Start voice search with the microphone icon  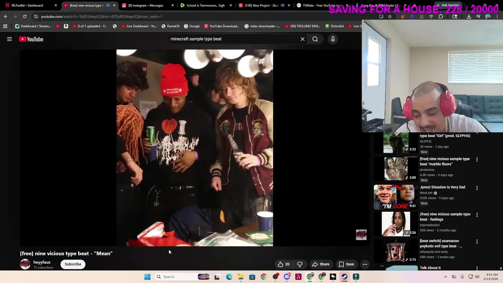pos(333,39)
